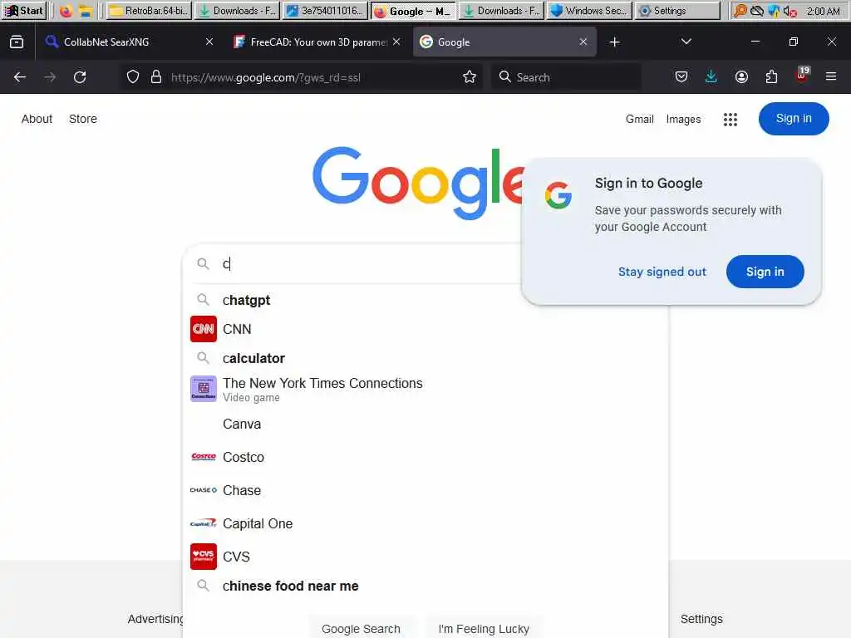Open the file explorer icon in the taskbar
The image size is (851, 638).
tap(86, 11)
